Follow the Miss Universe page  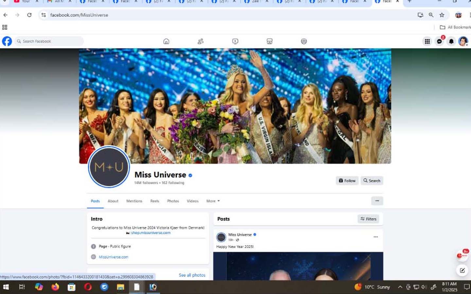click(x=347, y=181)
